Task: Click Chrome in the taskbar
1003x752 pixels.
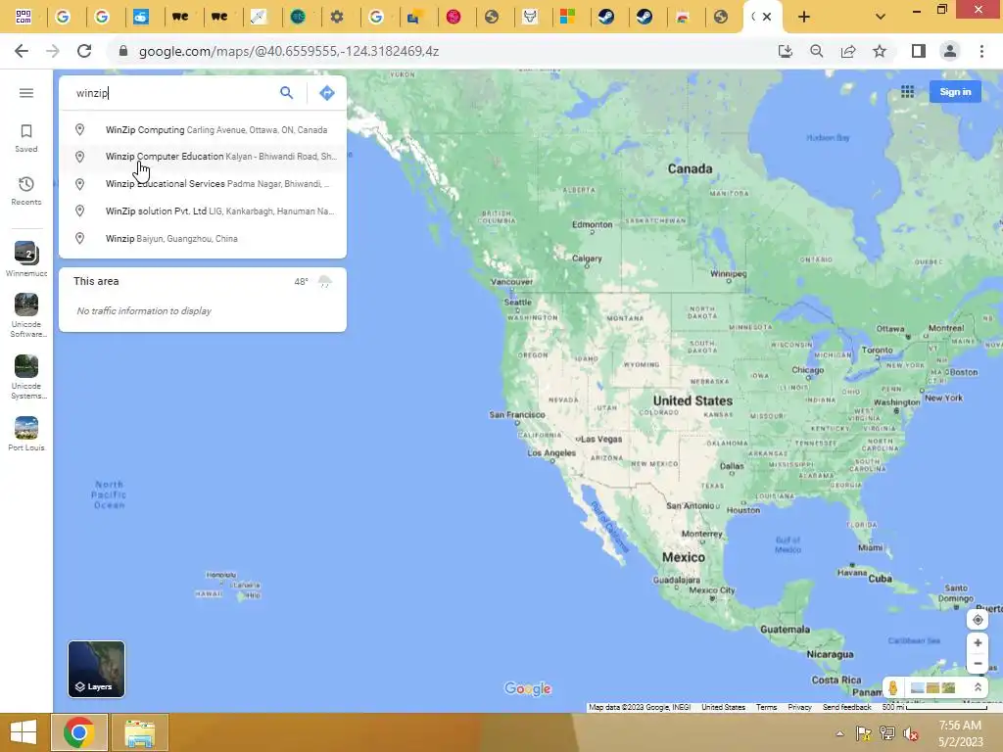Action: (x=79, y=732)
